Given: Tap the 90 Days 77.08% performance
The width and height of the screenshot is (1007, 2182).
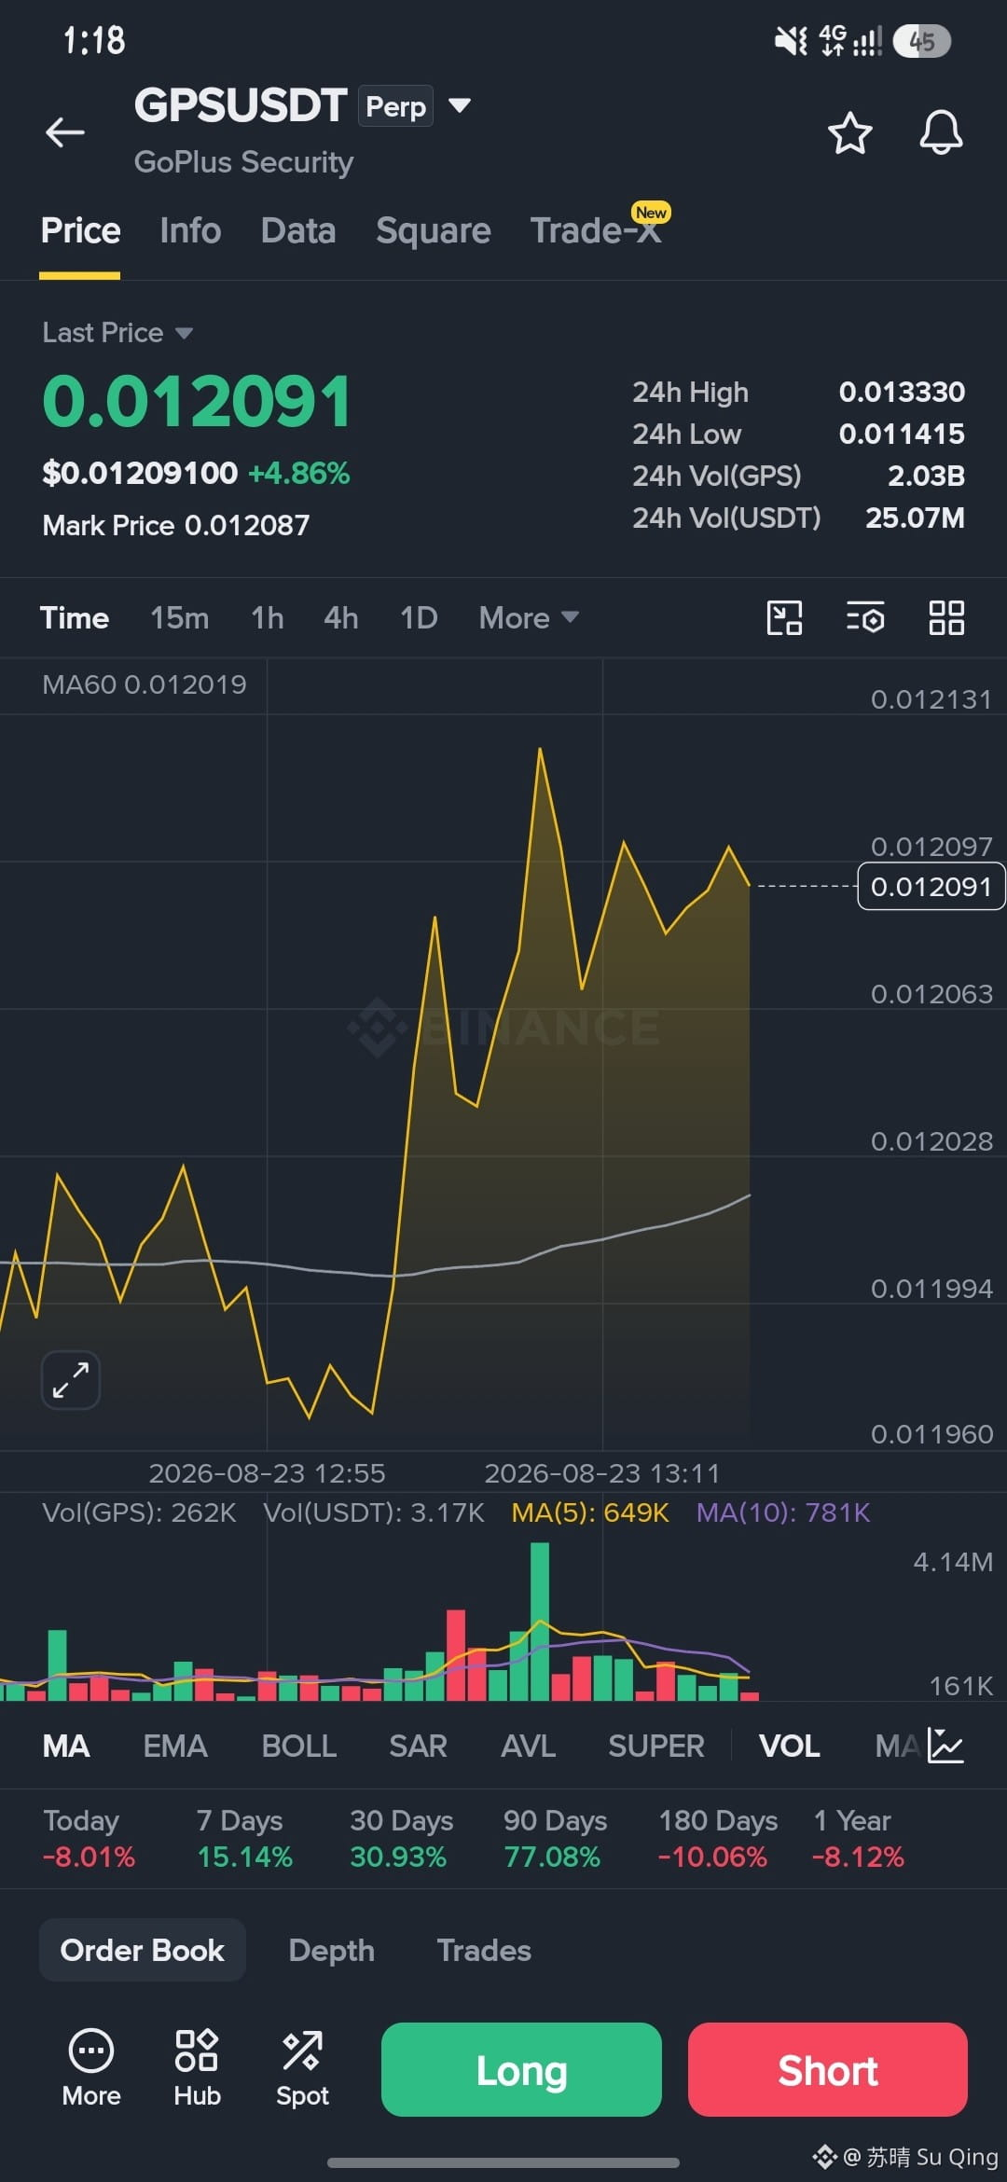Looking at the screenshot, I should click(555, 1838).
